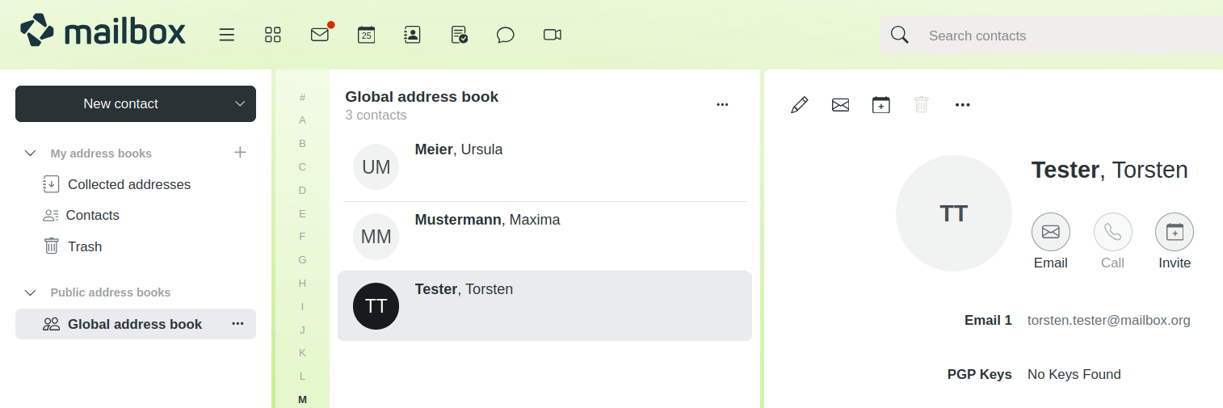
Task: Open the Calendar app icon
Action: (366, 35)
